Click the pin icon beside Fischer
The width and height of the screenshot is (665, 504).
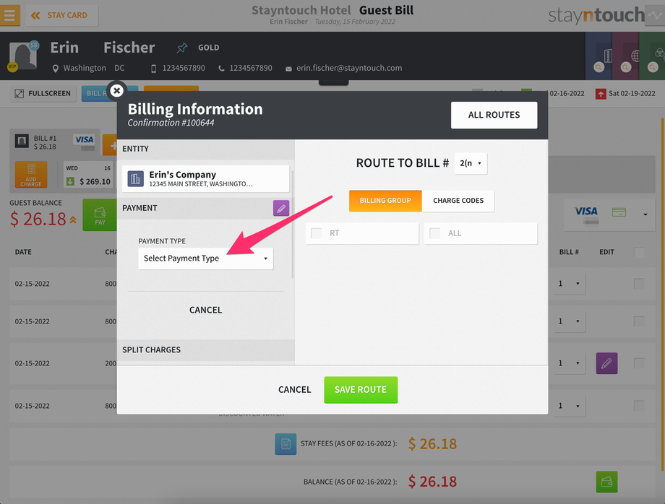182,48
